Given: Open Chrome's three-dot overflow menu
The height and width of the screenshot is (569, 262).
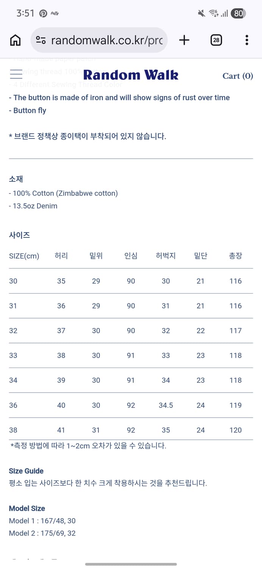Looking at the screenshot, I should pos(246,40).
